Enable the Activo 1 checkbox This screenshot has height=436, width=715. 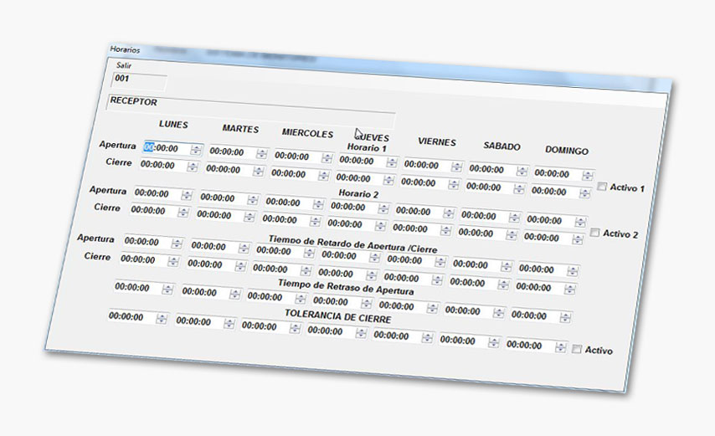pyautogui.click(x=601, y=187)
